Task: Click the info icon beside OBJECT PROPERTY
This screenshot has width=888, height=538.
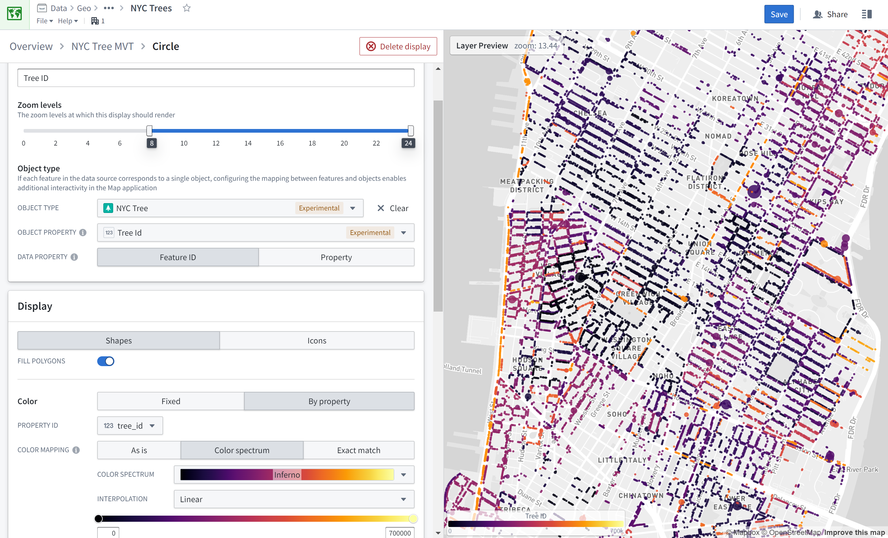Action: tap(83, 233)
